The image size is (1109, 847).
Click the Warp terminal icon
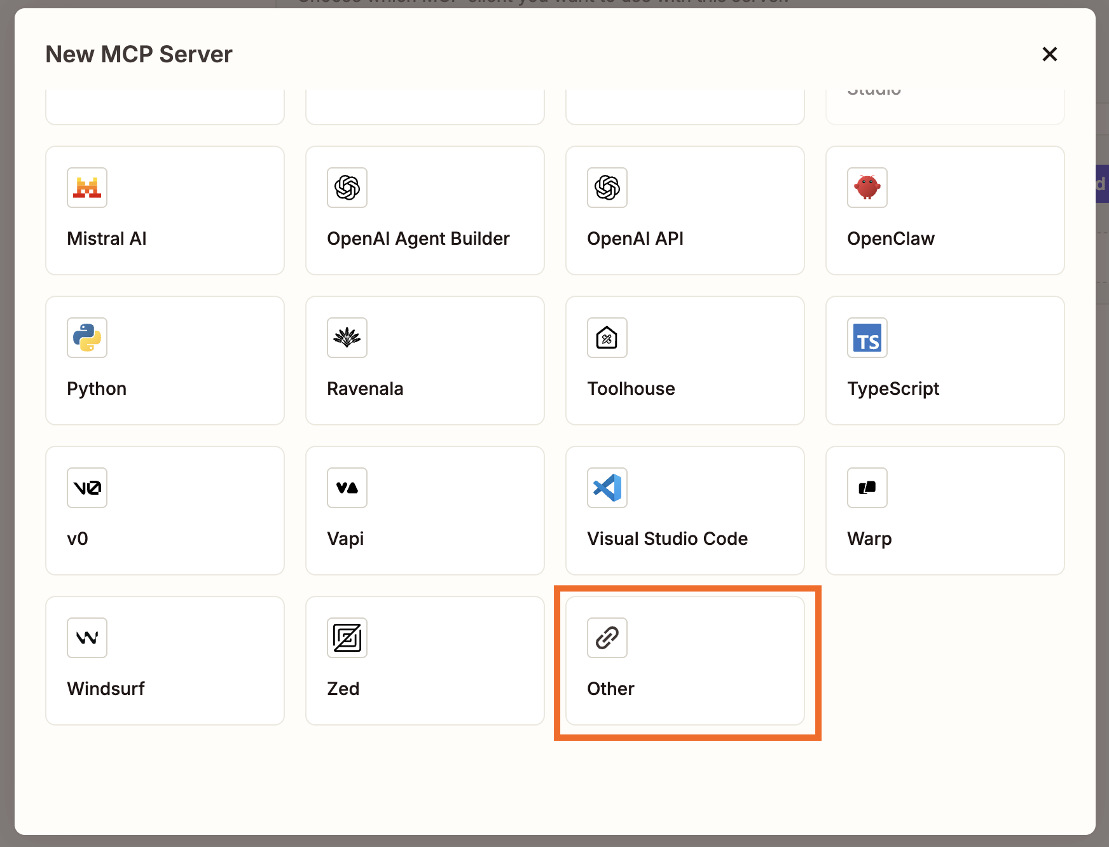point(867,488)
